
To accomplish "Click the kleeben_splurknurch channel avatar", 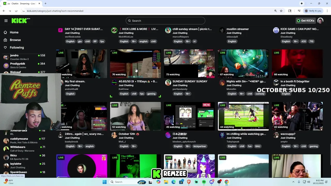I will pyautogui.click(x=168, y=135).
